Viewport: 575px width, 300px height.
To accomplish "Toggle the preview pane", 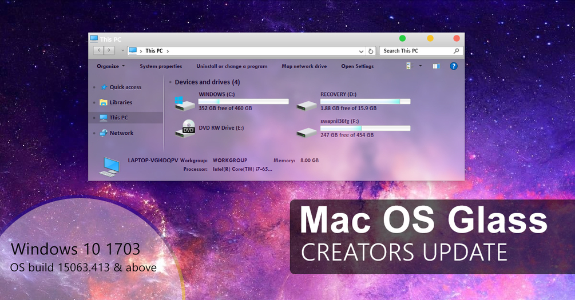I will (x=436, y=66).
